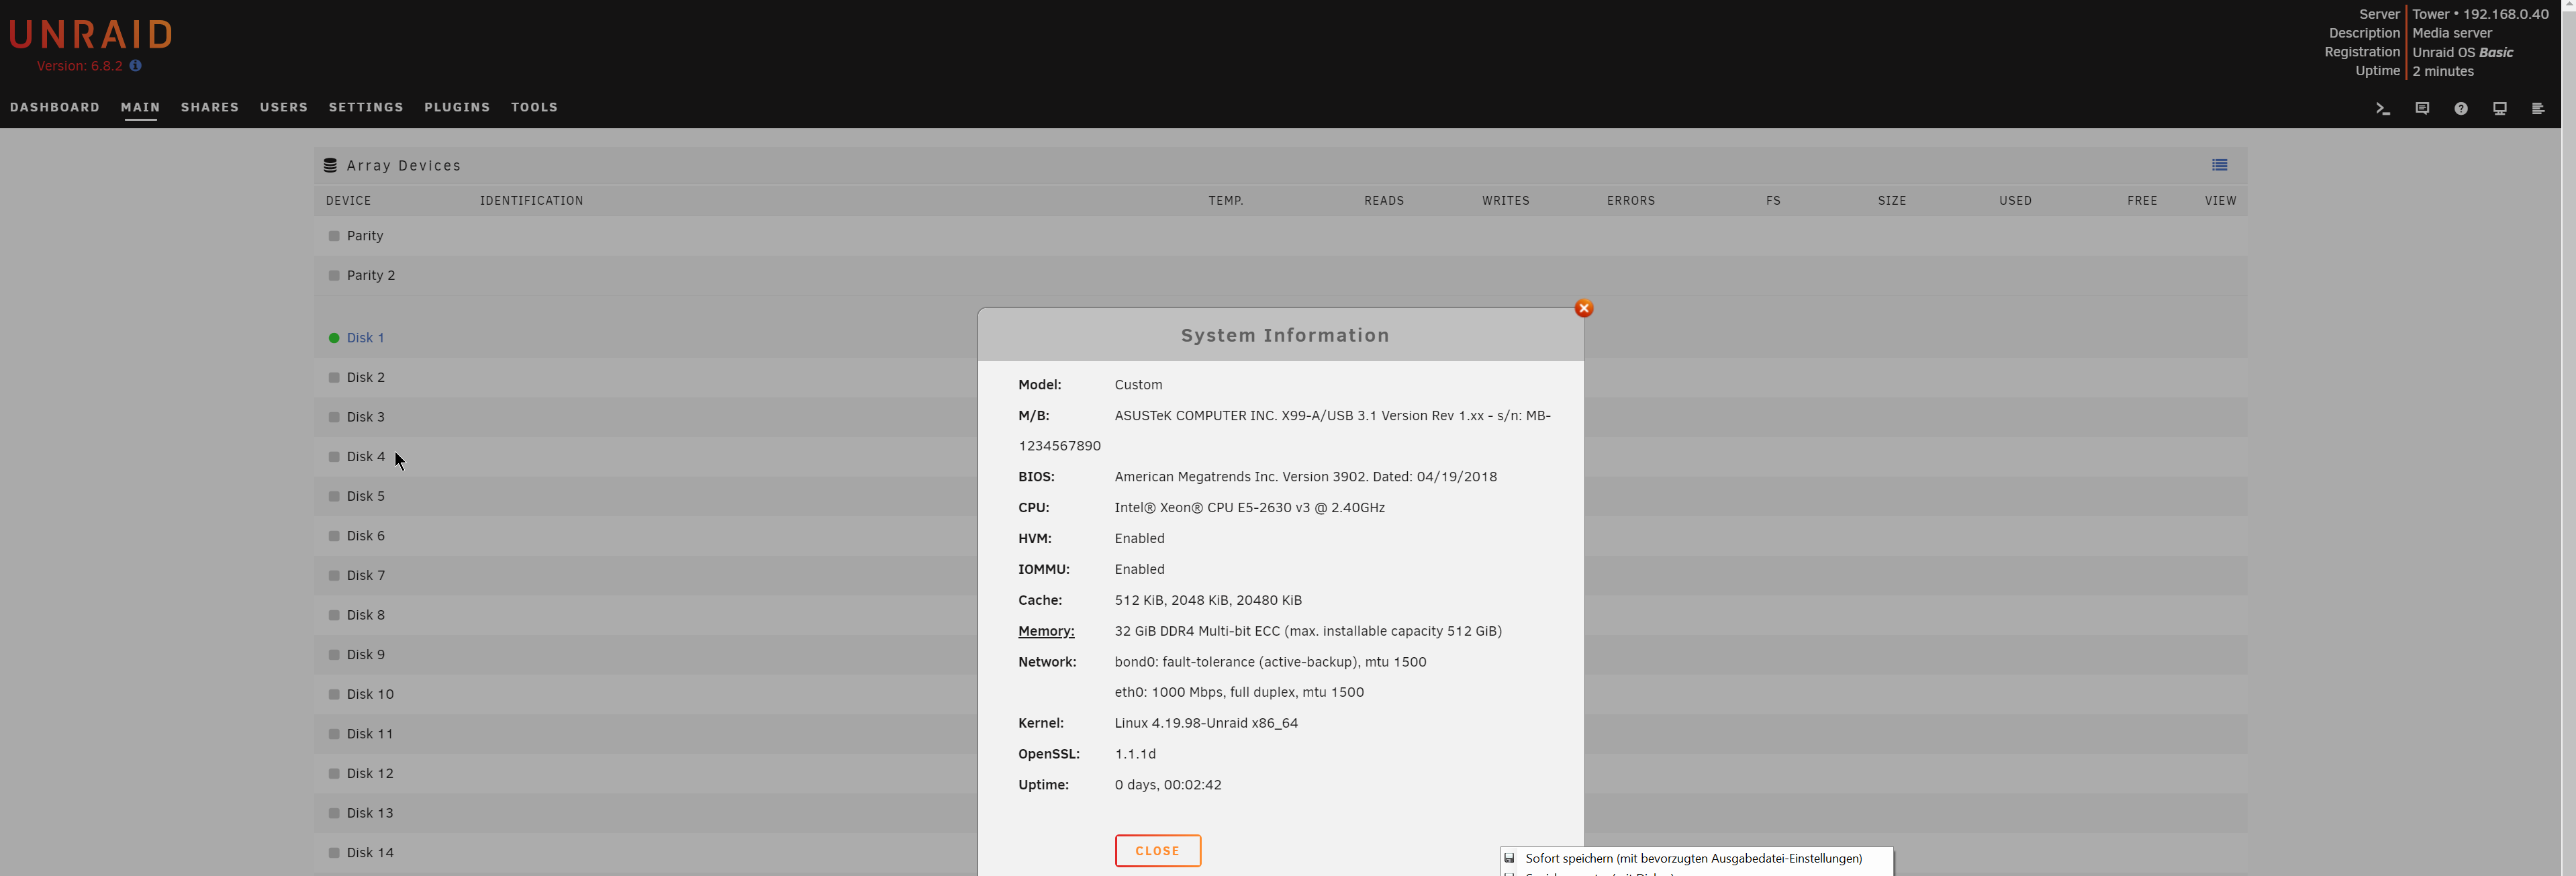
Task: Open the web terminal icon
Action: [2382, 108]
